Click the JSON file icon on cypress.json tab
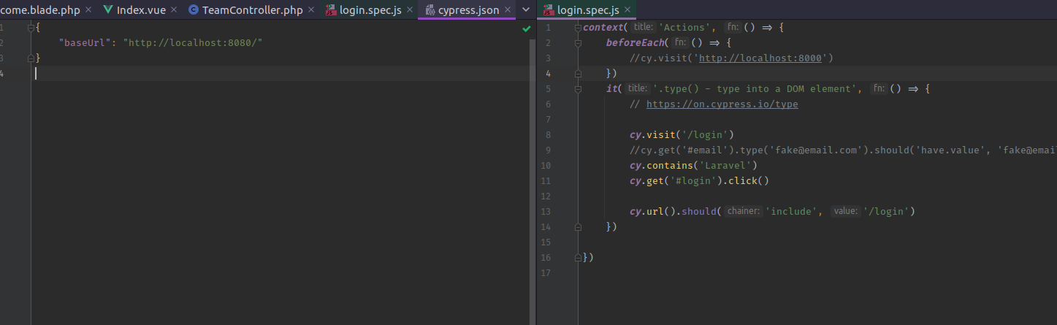1057x325 pixels. point(429,10)
